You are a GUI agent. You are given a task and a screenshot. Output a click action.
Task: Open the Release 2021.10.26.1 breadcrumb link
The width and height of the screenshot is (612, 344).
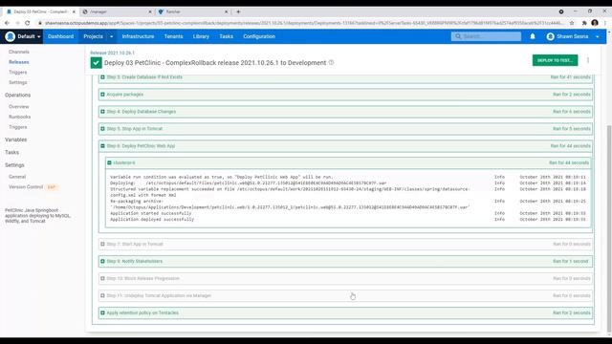tap(113, 53)
